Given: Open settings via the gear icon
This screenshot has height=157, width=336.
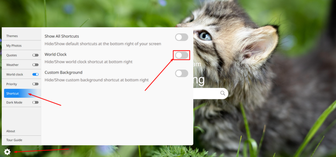Looking at the screenshot, I should pyautogui.click(x=7, y=152).
